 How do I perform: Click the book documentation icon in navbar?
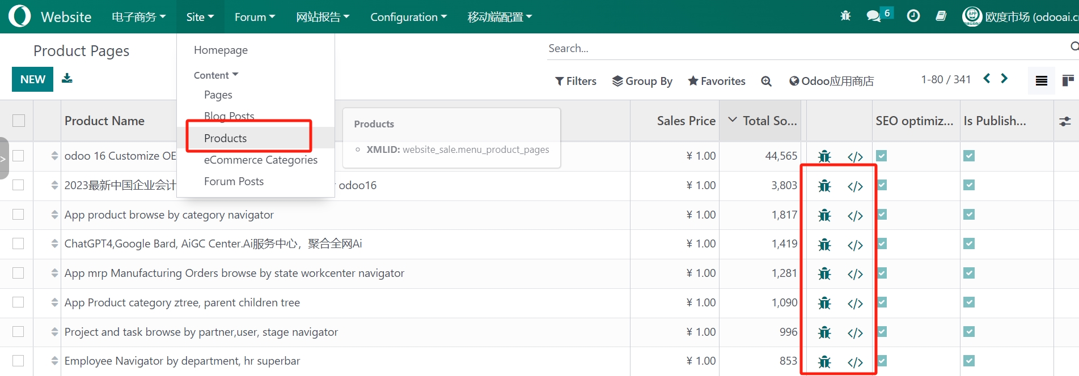pos(941,16)
